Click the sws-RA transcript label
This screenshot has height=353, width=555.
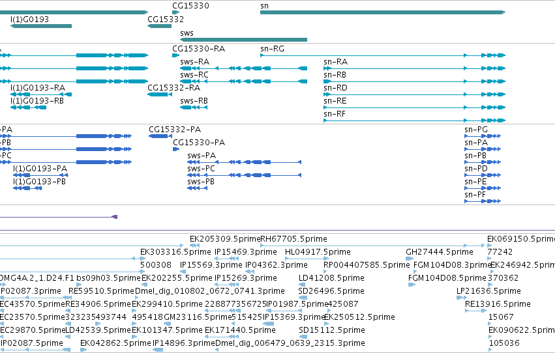pos(195,62)
